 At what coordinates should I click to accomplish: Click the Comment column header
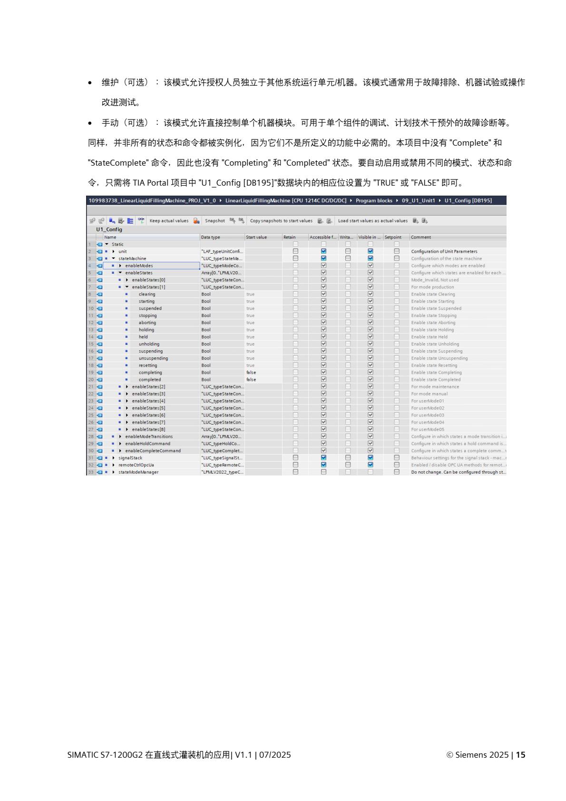tap(421, 237)
